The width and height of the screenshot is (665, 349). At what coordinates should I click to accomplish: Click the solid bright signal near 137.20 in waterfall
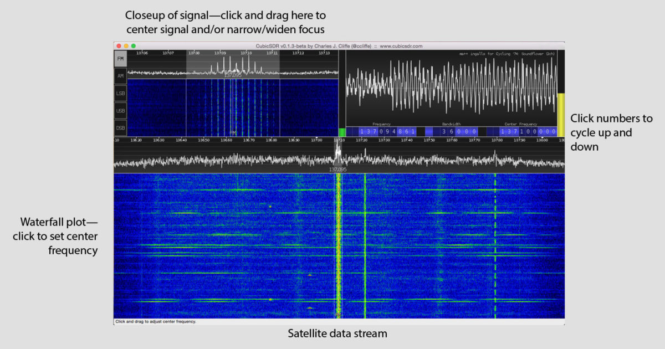point(365,245)
